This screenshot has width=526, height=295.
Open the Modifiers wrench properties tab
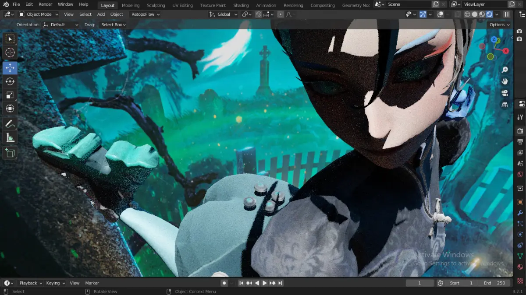[x=520, y=213]
